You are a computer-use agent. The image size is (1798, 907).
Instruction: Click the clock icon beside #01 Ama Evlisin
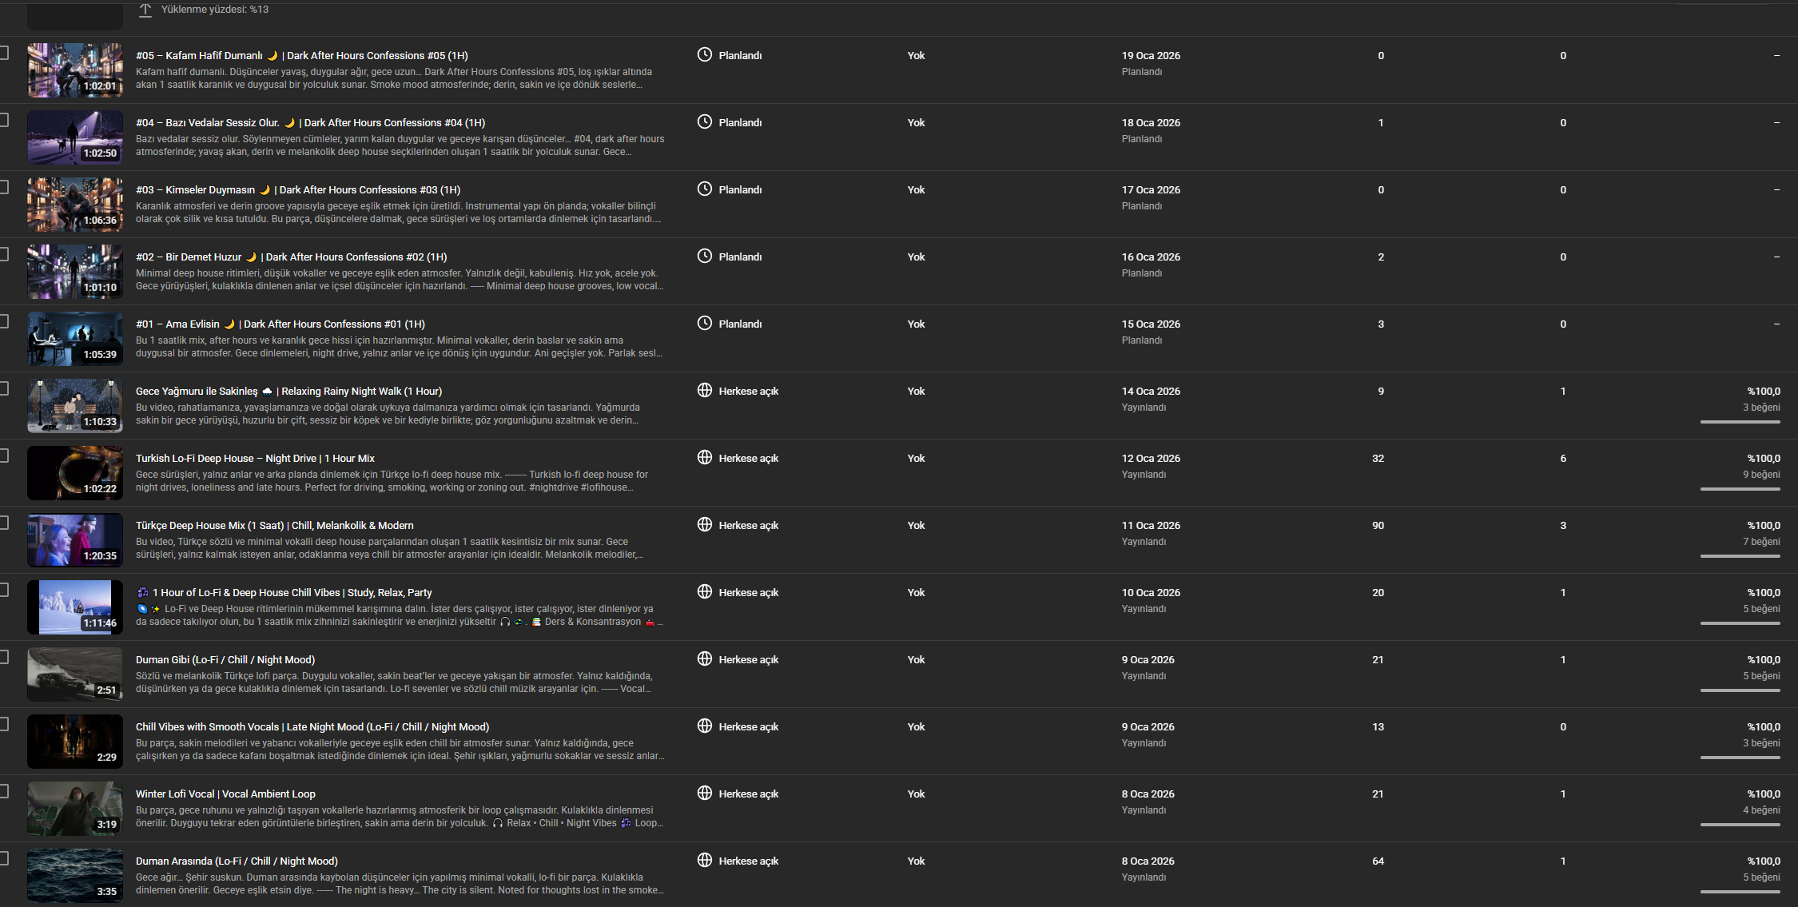tap(704, 323)
